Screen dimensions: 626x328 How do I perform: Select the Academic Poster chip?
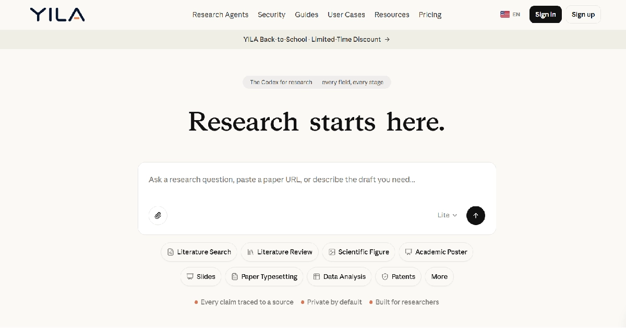436,252
